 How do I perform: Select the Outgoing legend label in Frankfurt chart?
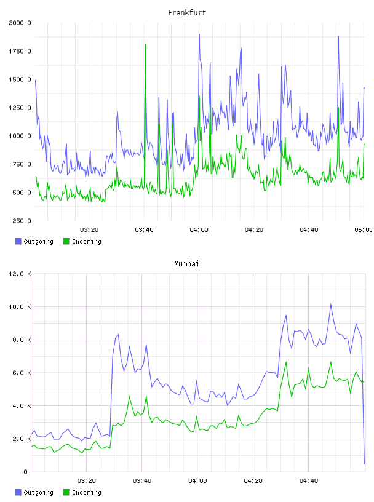point(38,242)
